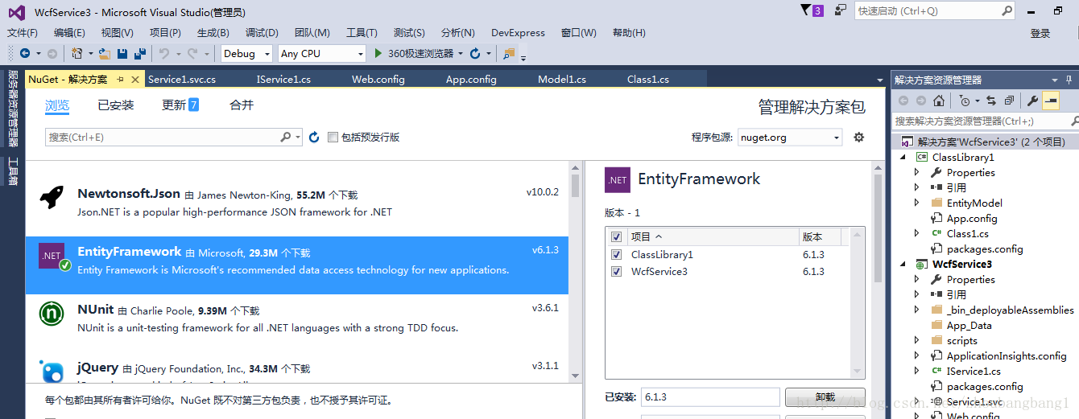Click the Quick Launch magnifier icon
The image size is (1079, 419).
click(x=1007, y=11)
